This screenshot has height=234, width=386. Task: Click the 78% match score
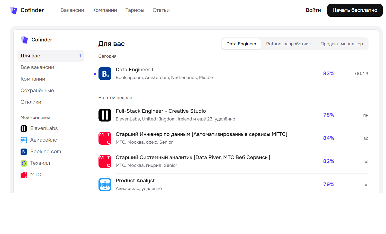[x=329, y=115]
